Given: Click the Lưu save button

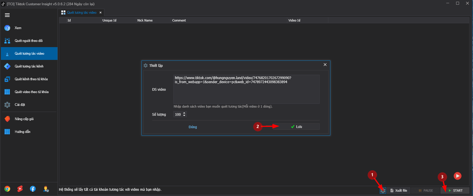Looking at the screenshot, I should [x=296, y=126].
